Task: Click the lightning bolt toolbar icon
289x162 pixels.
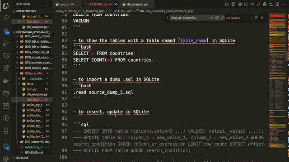Action: [258, 4]
